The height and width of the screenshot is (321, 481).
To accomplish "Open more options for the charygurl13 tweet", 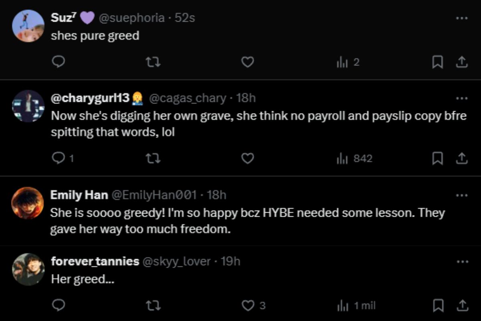I will [462, 98].
